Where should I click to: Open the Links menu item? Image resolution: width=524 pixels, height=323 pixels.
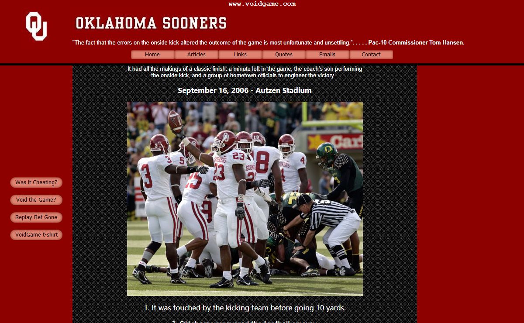(x=240, y=55)
